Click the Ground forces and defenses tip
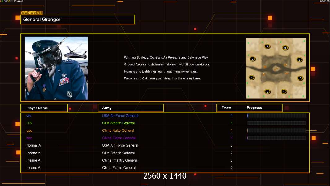The width and height of the screenshot is (330, 186). coord(167,64)
